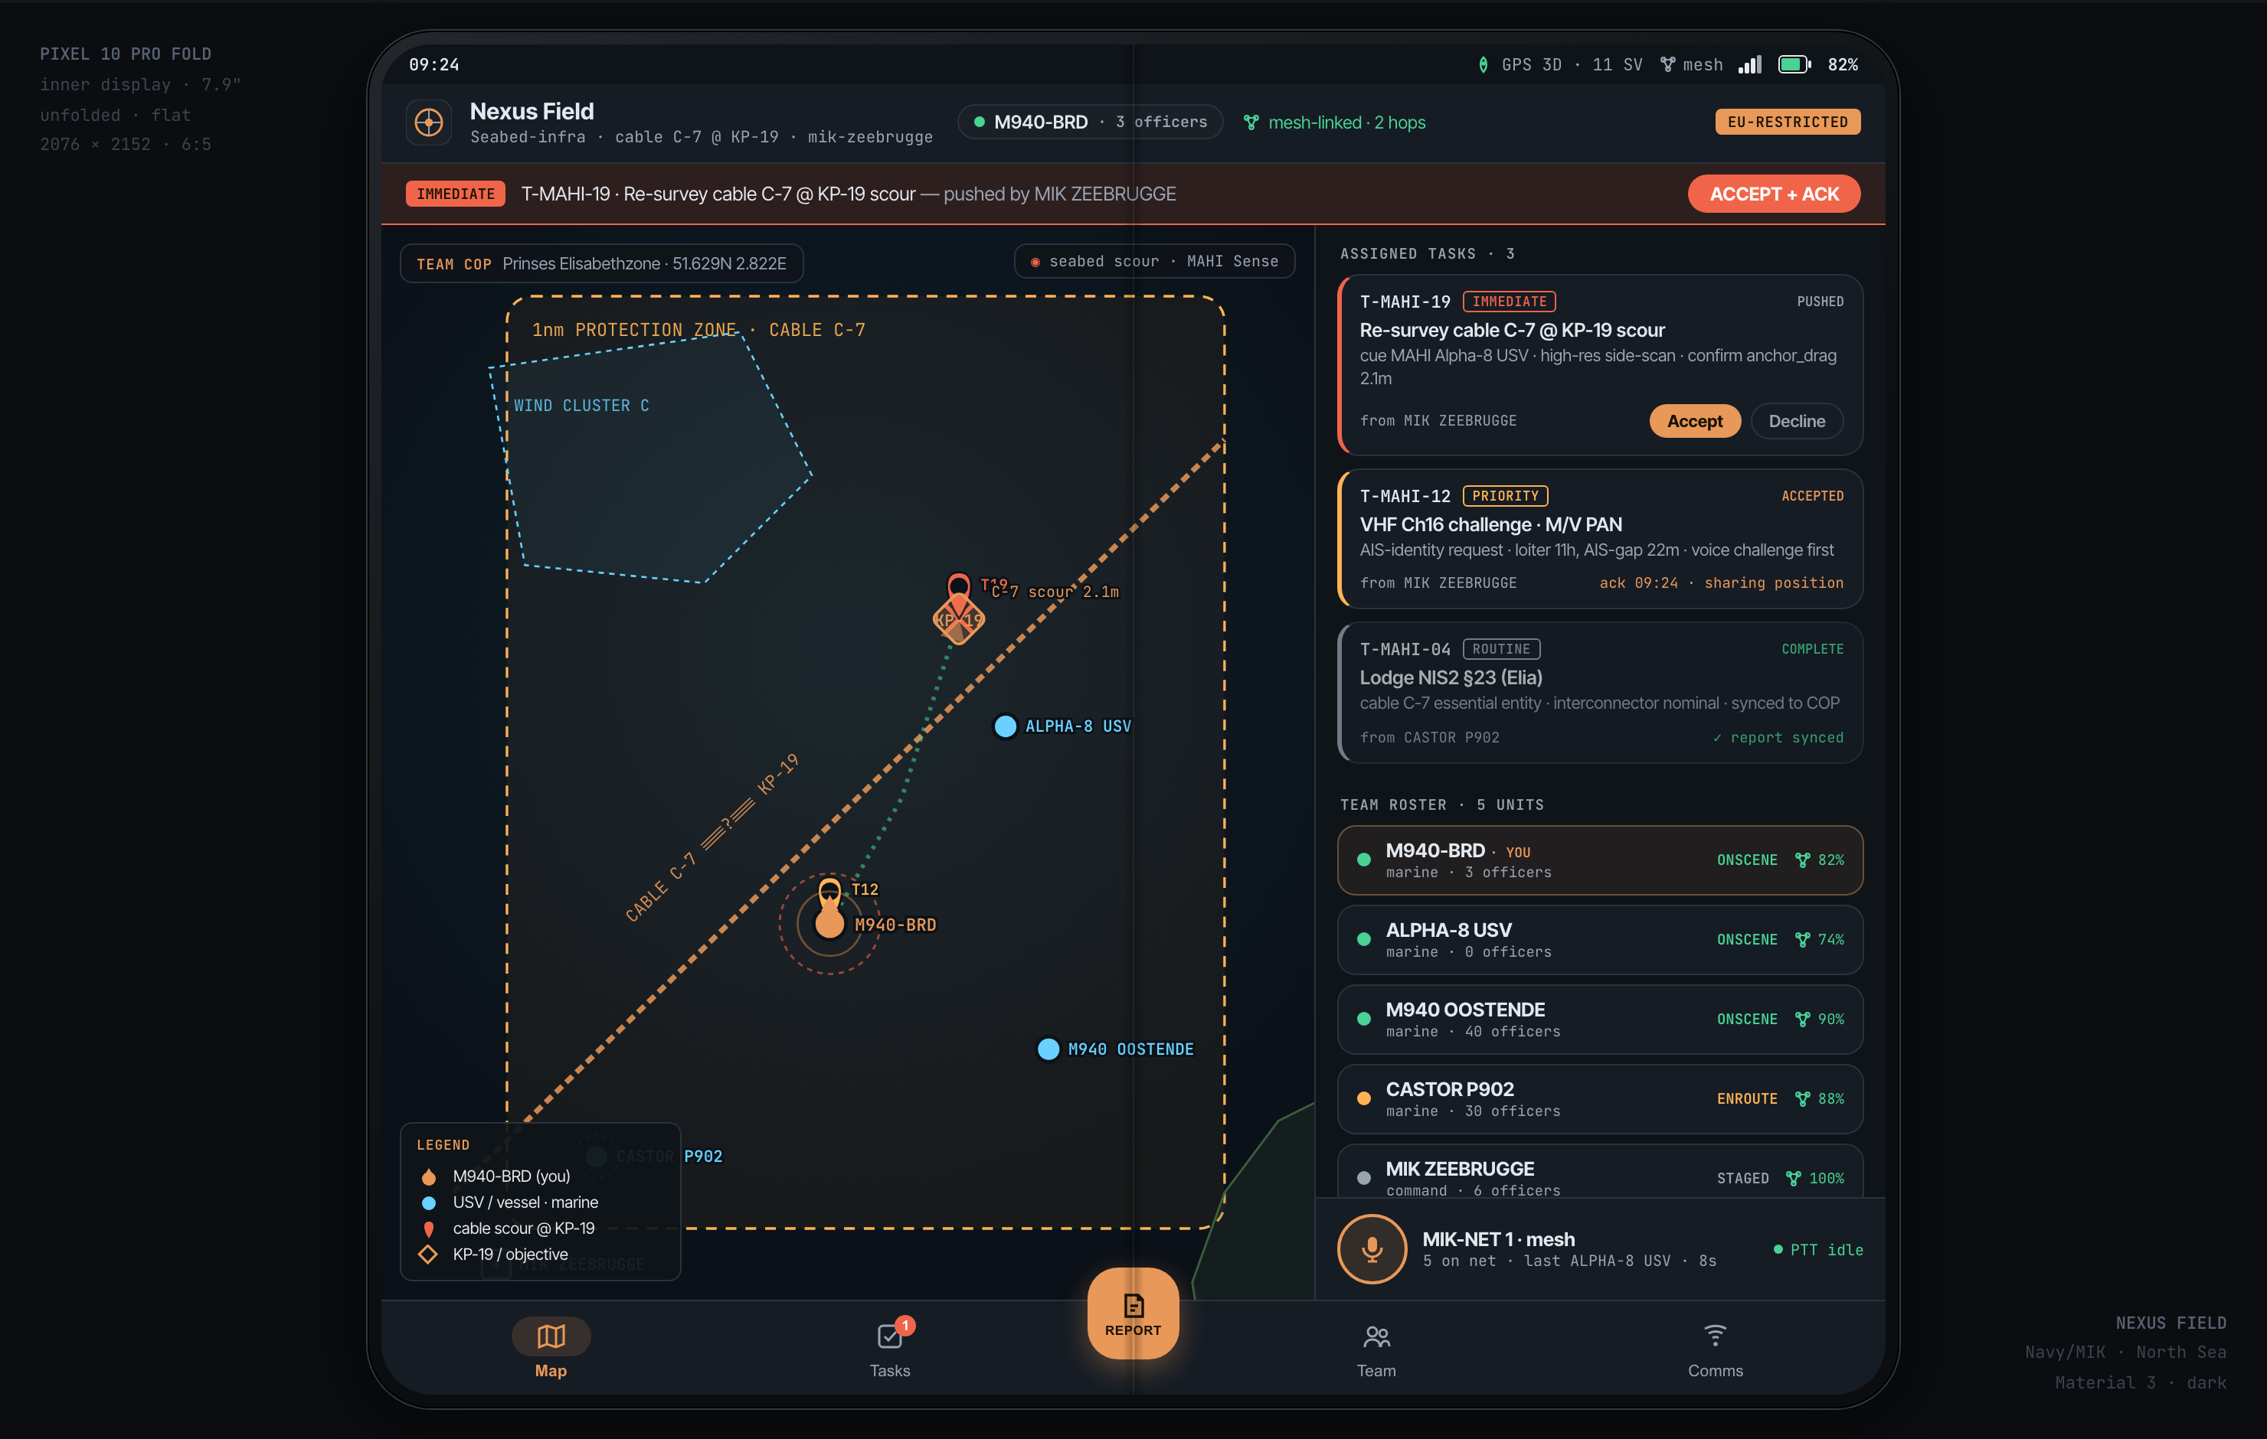The width and height of the screenshot is (2267, 1439).
Task: Click the mesh icon beside CASTOR 88%
Action: click(1801, 1098)
